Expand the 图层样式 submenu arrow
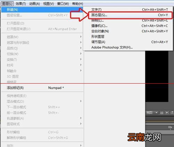 click(81, 124)
